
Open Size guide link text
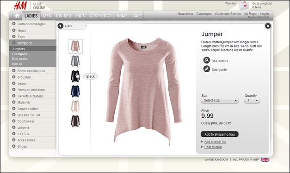[219, 69]
